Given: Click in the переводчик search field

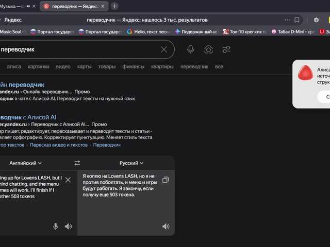Looking at the screenshot, I should (x=77, y=49).
